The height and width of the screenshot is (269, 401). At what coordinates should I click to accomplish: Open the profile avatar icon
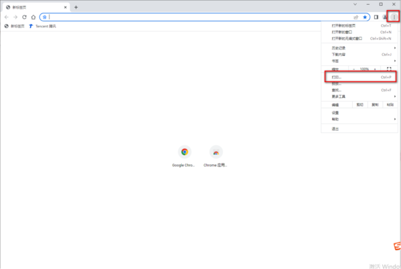pyautogui.click(x=385, y=17)
